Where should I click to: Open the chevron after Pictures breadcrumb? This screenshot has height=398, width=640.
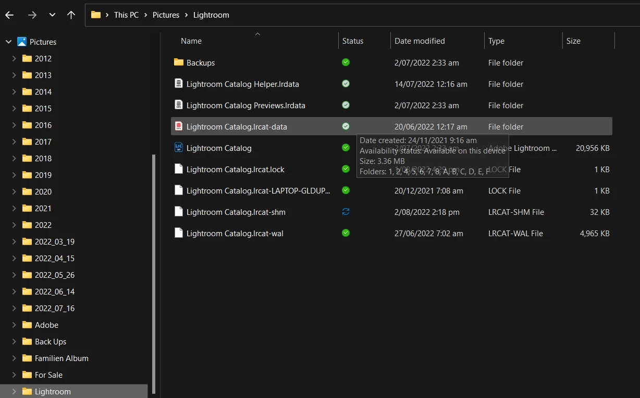coord(186,15)
